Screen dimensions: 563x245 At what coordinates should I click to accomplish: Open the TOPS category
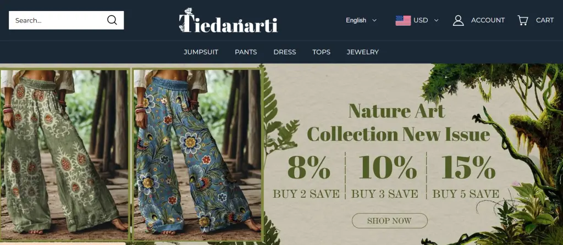click(321, 52)
